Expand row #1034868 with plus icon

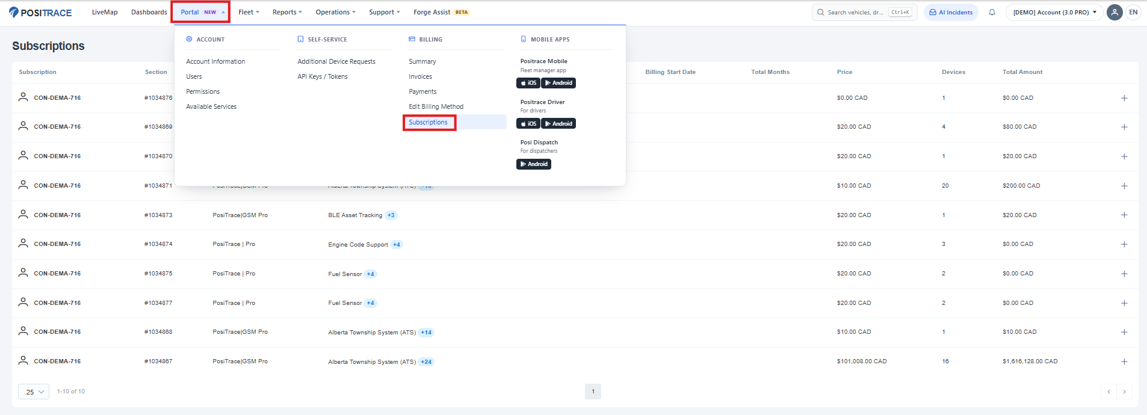(1124, 332)
